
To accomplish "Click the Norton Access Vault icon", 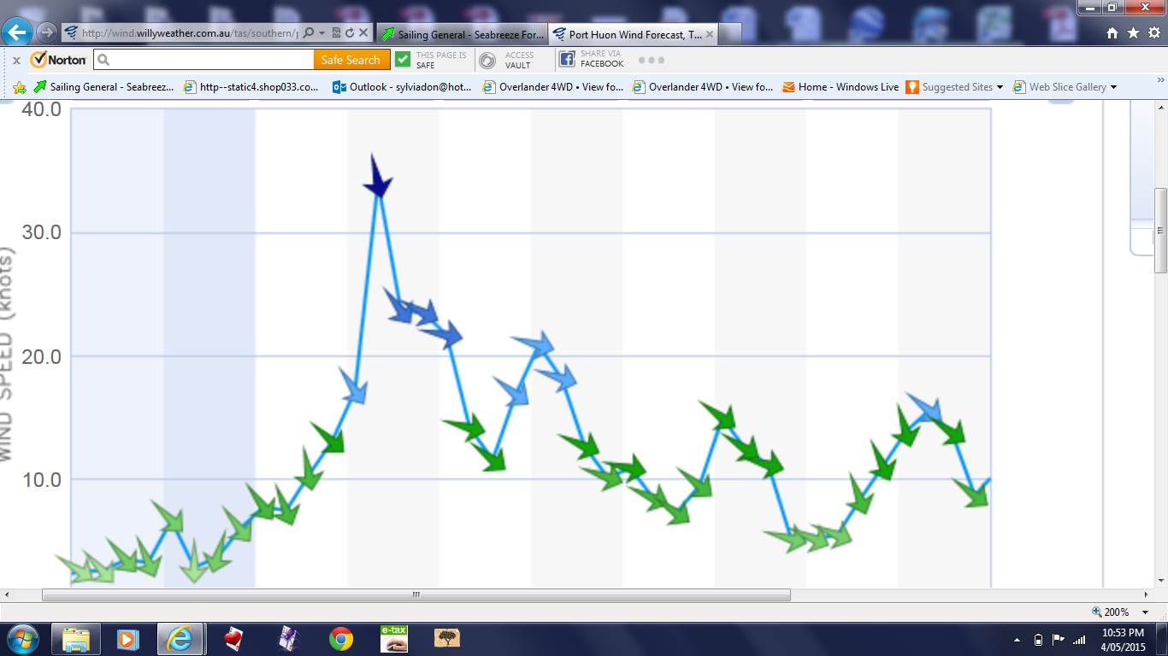I will point(487,60).
